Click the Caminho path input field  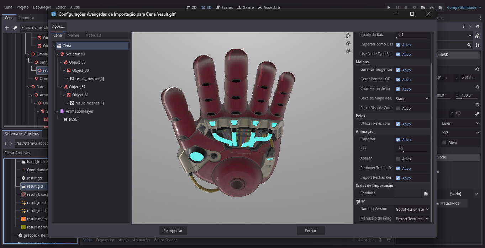pos(408,193)
